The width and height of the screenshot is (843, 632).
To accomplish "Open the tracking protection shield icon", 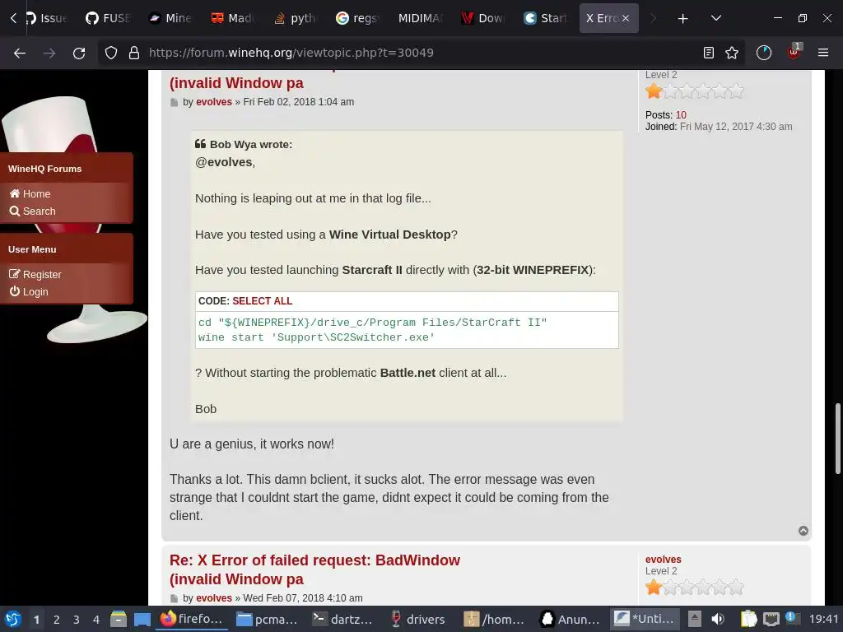I will 111,53.
